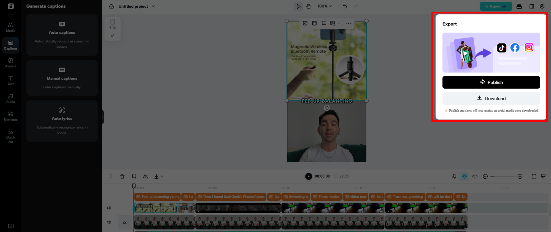Open the Media tab in sidebar
Image resolution: width=551 pixels, height=232 pixels.
(10, 27)
